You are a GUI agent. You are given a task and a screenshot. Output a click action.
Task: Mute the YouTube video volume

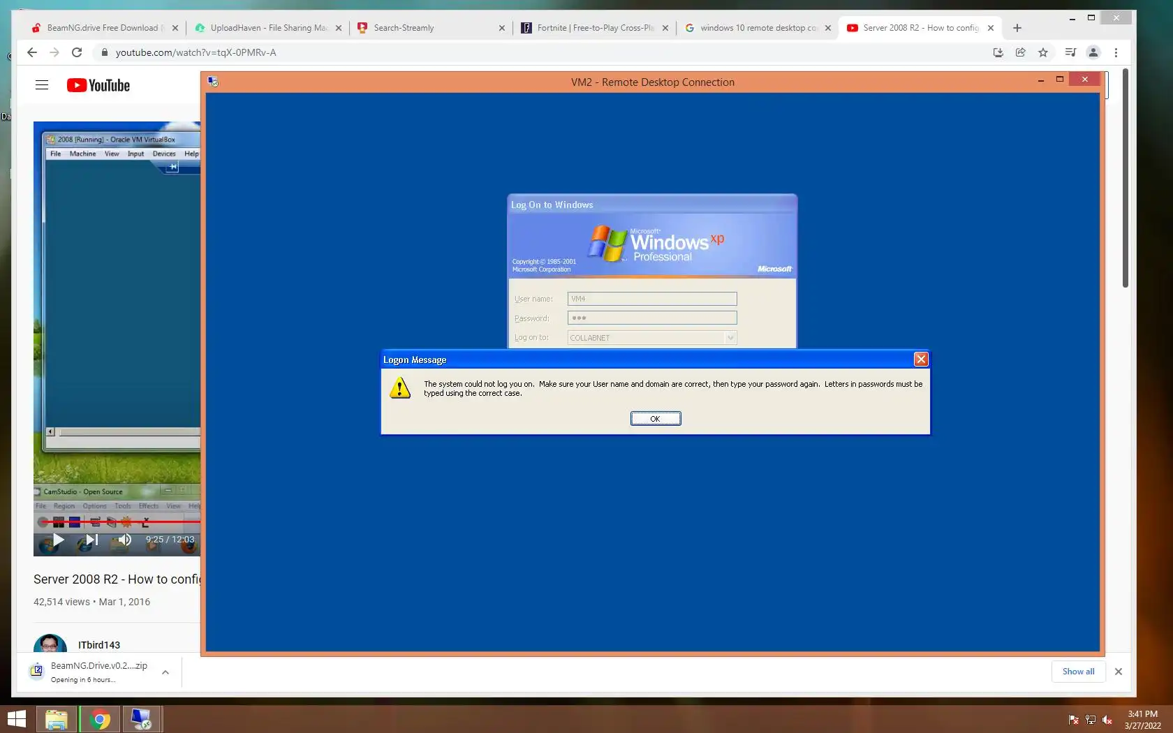tap(125, 540)
